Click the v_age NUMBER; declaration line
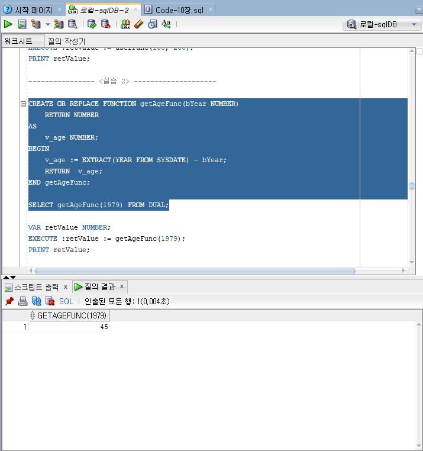 [72, 137]
